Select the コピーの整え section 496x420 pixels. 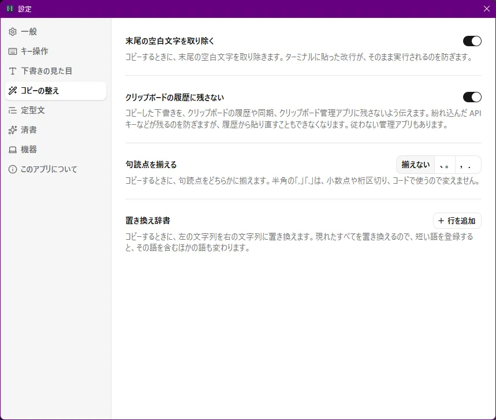(55, 91)
